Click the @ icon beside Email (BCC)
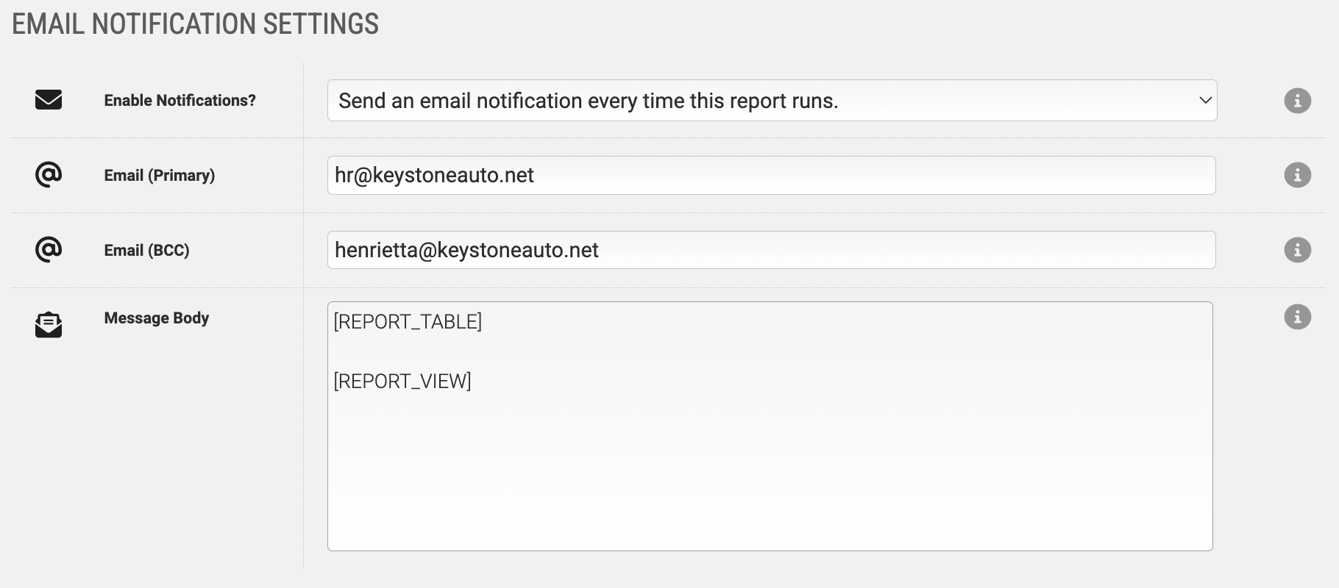 click(49, 250)
